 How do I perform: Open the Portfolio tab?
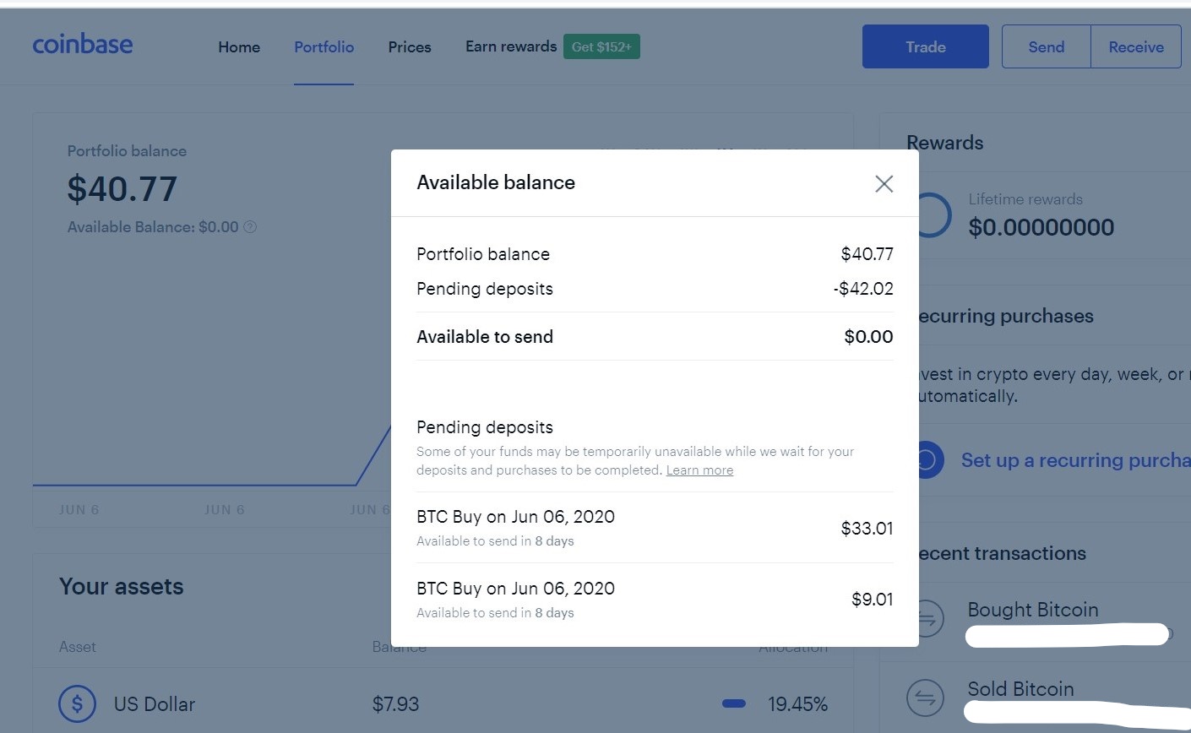324,47
